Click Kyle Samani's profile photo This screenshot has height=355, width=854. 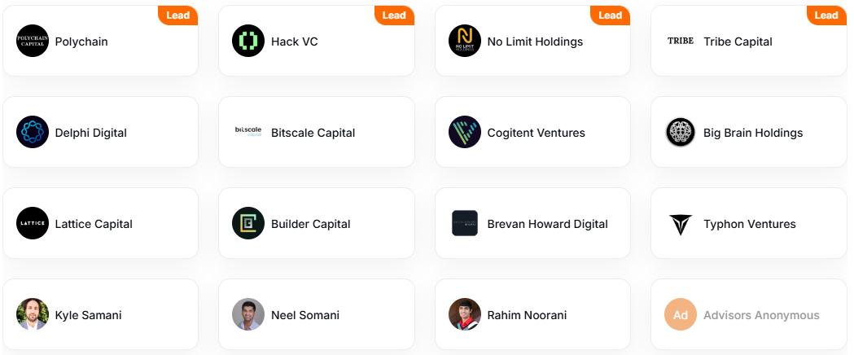[32, 314]
